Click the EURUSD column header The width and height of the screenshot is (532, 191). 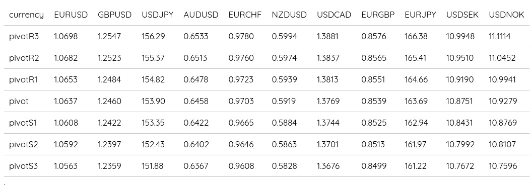71,15
